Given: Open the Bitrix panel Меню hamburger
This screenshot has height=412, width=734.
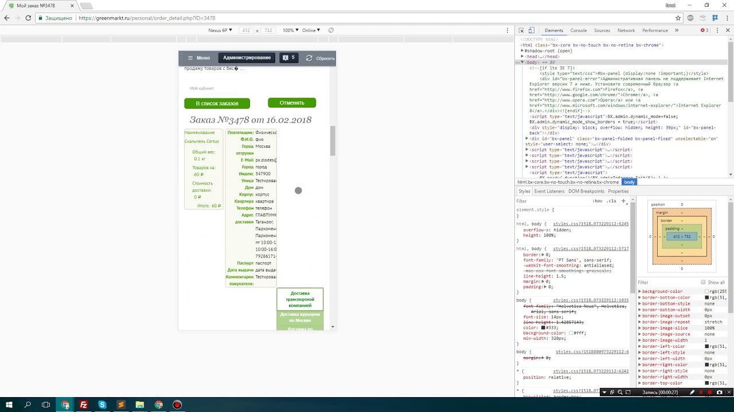Looking at the screenshot, I should 198,58.
